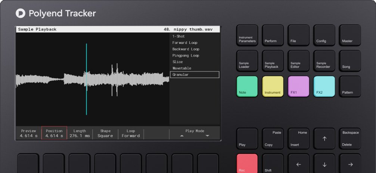Click the Shift button
Screen dimensions: 376x173
[273, 163]
